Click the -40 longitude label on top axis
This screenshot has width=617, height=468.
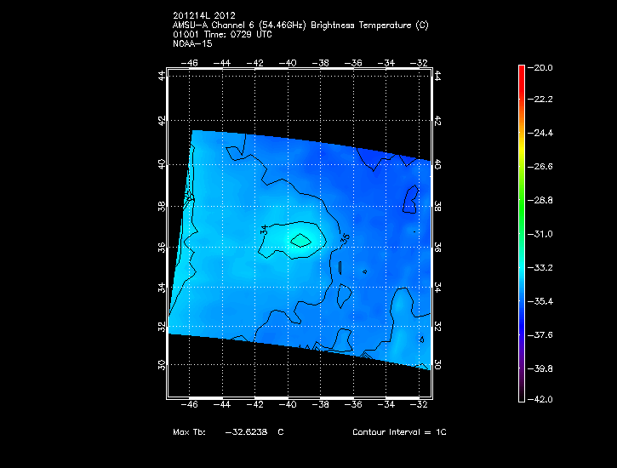point(289,62)
